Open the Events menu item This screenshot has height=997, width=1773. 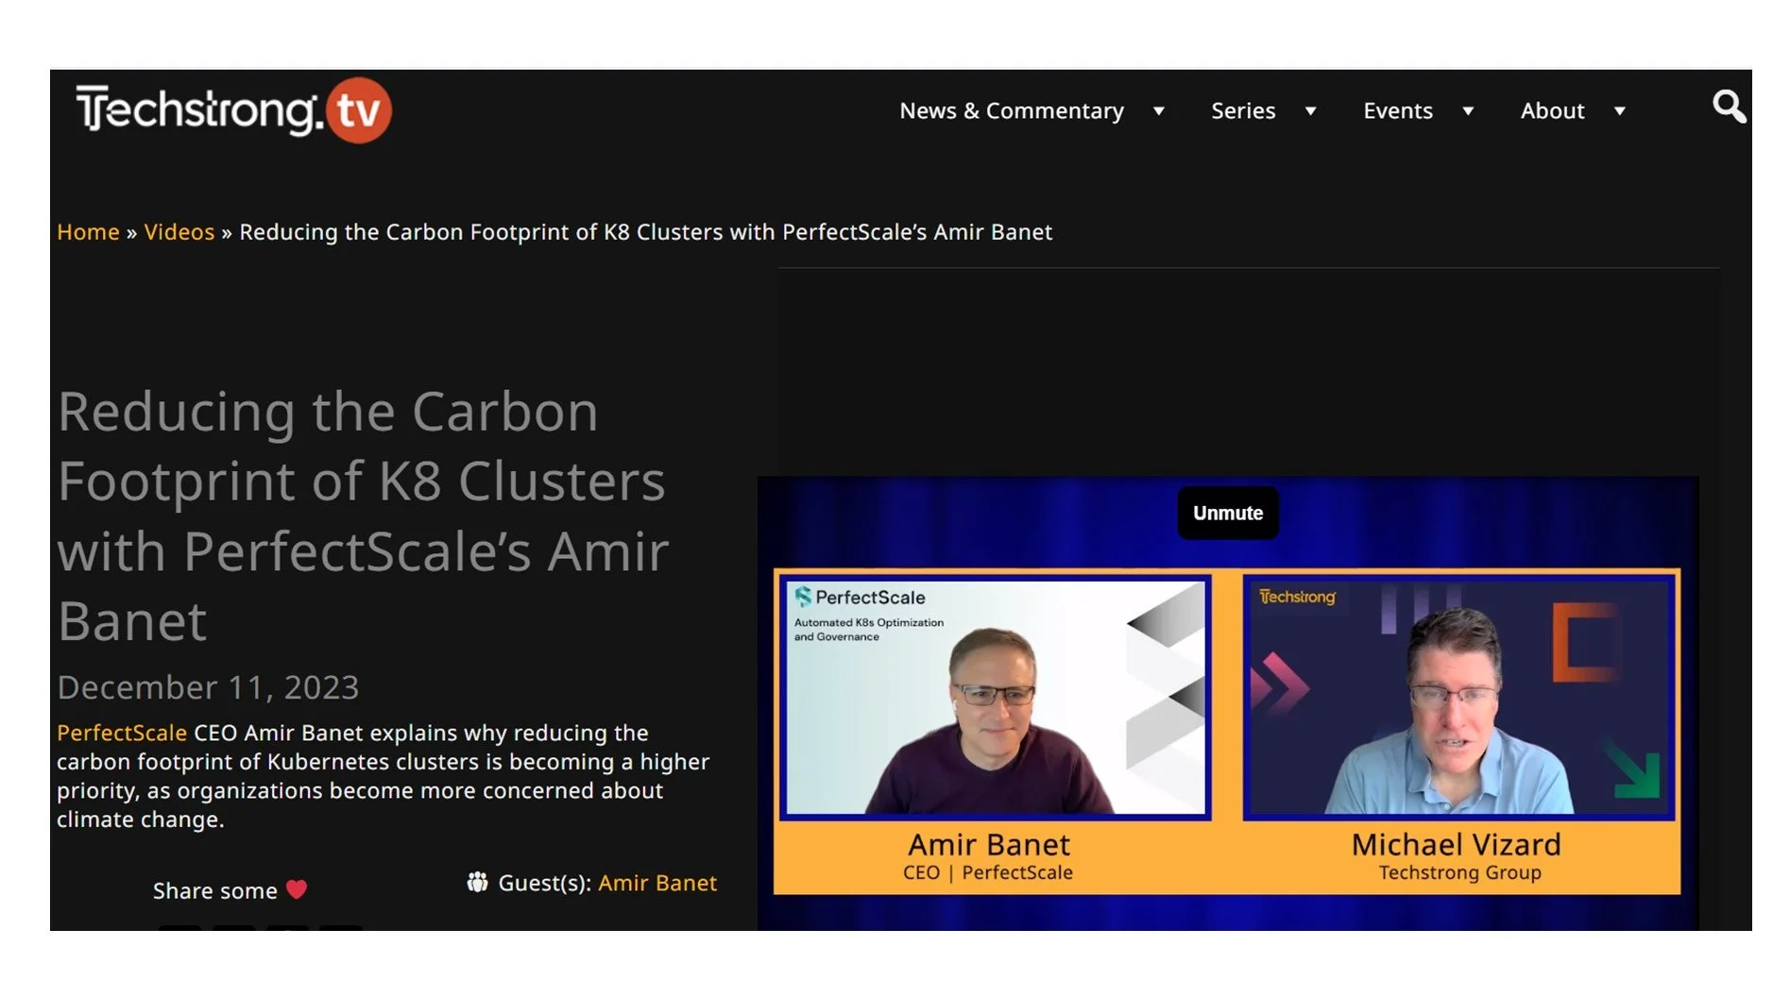coord(1398,111)
